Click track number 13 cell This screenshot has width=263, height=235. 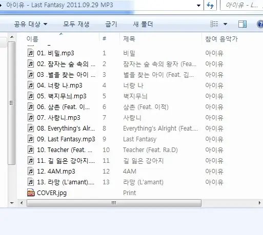pos(106,182)
